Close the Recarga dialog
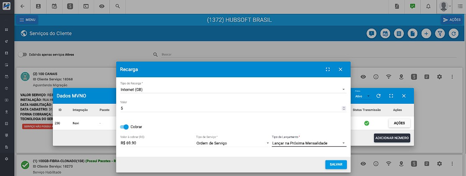Screen dimensions: 466x176 [x=341, y=69]
